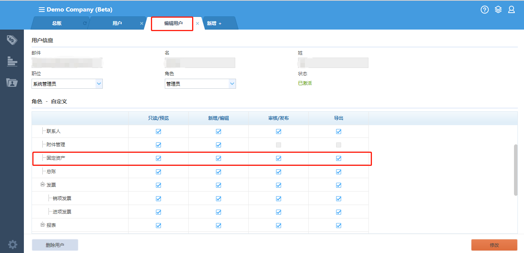
Task: Click the 邮件 input field
Action: coord(67,63)
